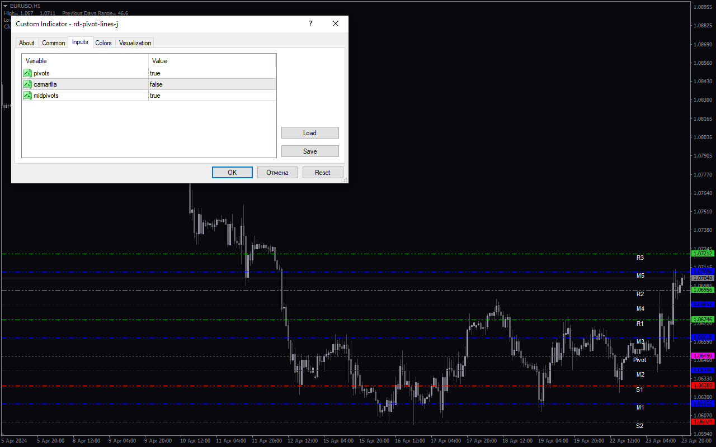Click the S1 line label
Viewport: 716px width, 447px height.
tap(639, 389)
